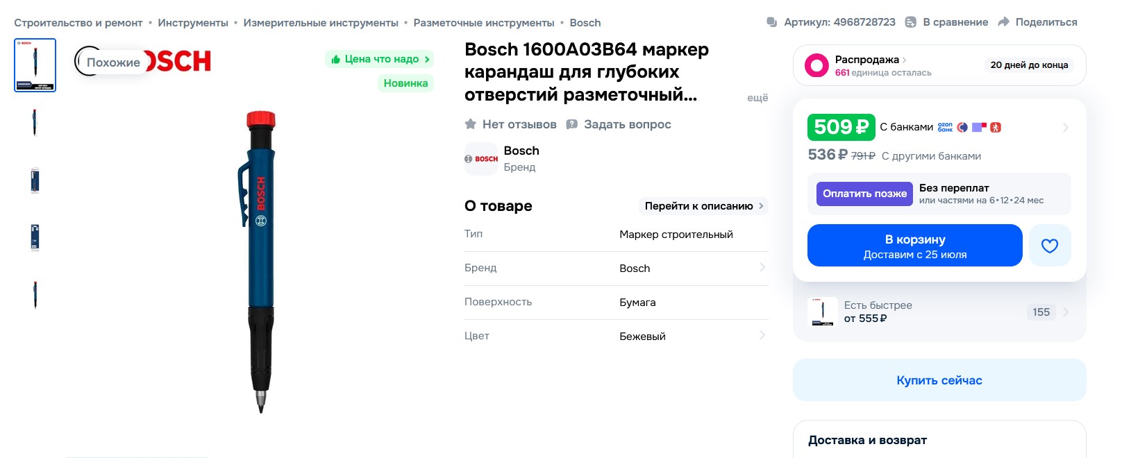
Task: Click В сравнение link
Action: click(955, 22)
